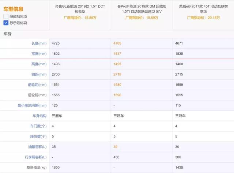Select trunk capacity value 306
The height and width of the screenshot is (173, 234).
coord(178,157)
